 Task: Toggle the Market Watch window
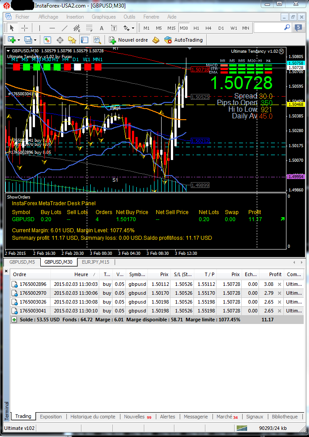coord(47,40)
